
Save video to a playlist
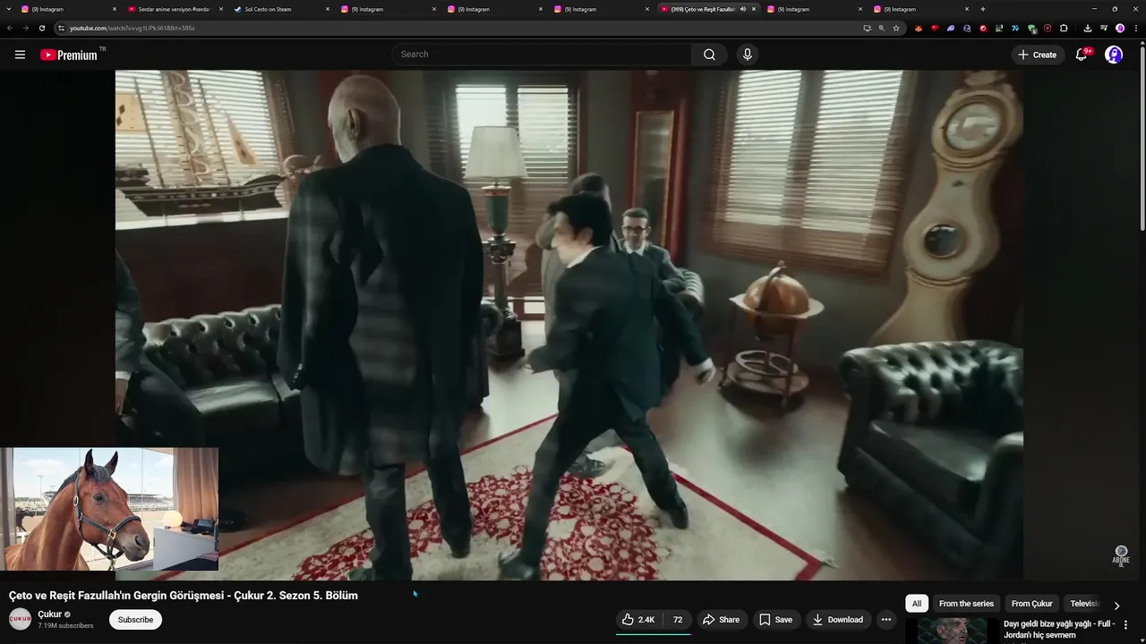[775, 620]
